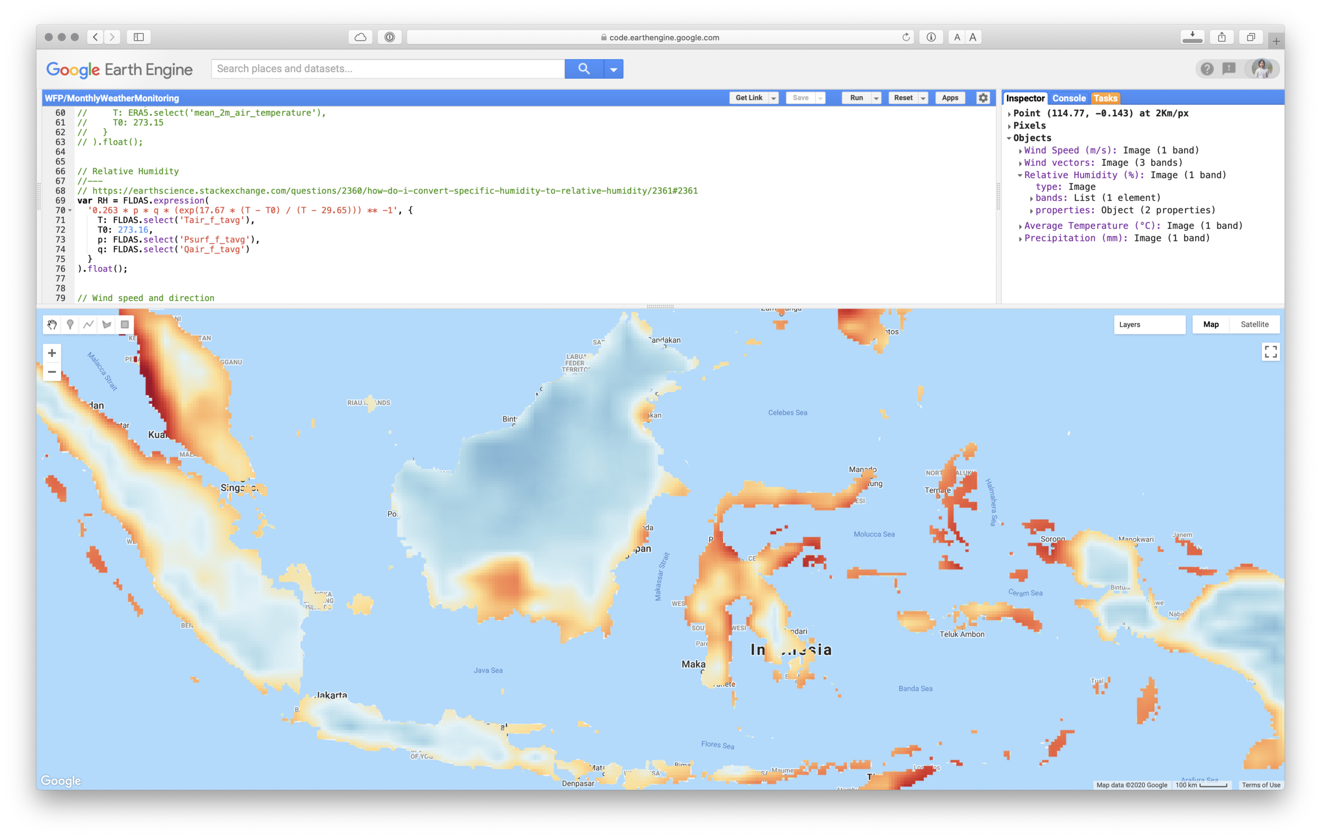
Task: Open the script settings gear
Action: coord(982,98)
